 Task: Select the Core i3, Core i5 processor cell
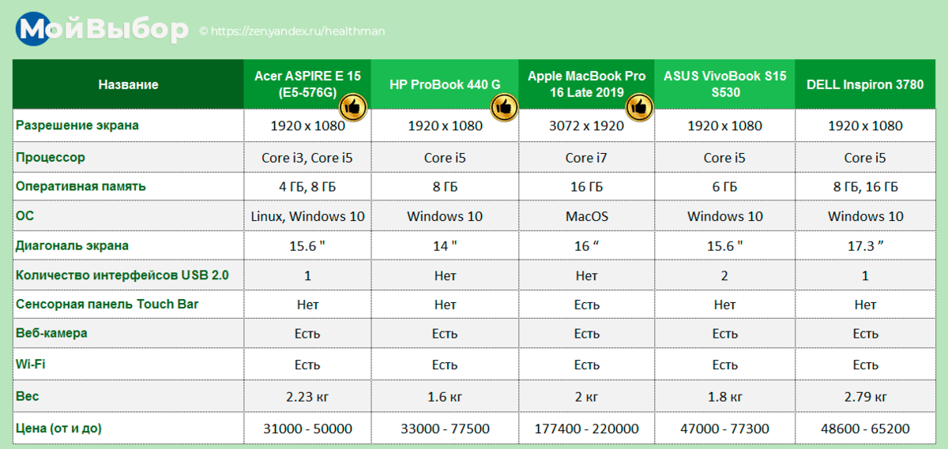click(307, 157)
